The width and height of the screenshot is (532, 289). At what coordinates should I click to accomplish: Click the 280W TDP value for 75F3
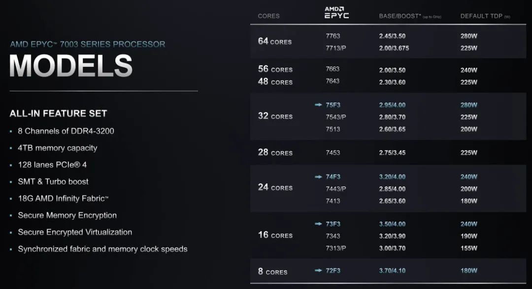tap(469, 105)
